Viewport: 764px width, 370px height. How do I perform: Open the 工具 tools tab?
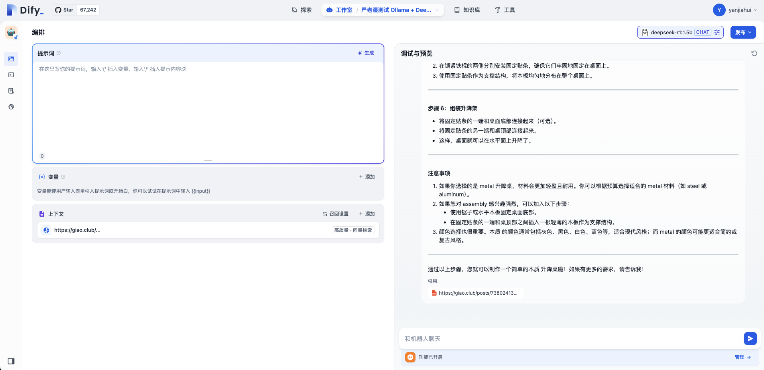[505, 10]
